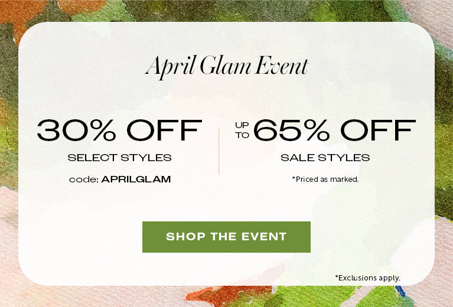Select the 30% OFF offer text
This screenshot has width=453, height=307.
point(119,131)
